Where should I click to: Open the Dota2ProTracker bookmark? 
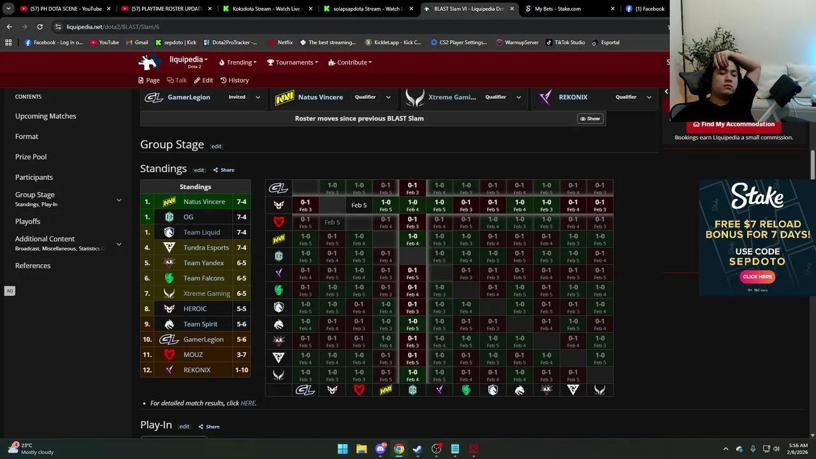tap(230, 42)
